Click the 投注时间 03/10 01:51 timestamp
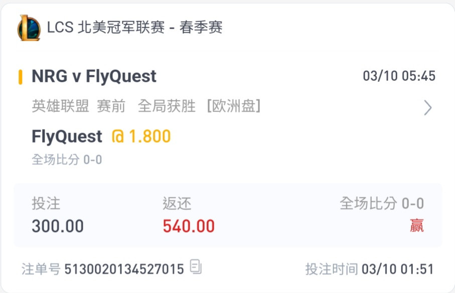Screen dimensions: 455x293 [369, 269]
